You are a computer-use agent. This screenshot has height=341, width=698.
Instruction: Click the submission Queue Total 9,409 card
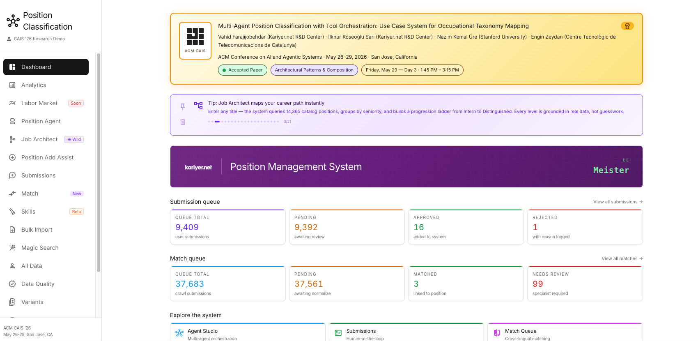[x=228, y=227]
